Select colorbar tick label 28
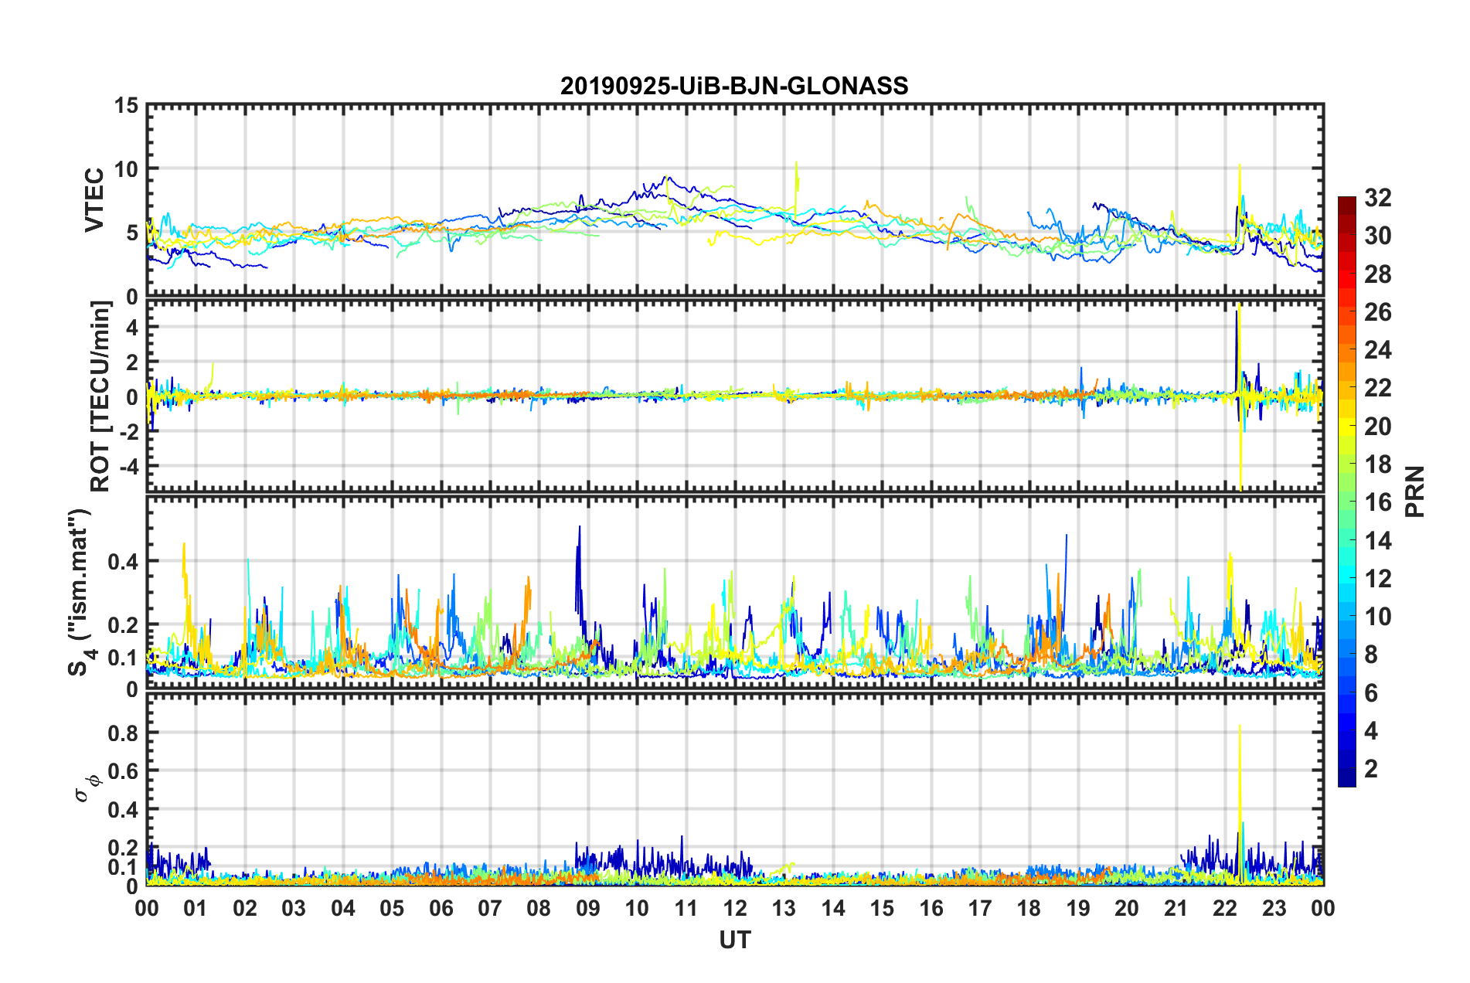The image size is (1470, 983). pos(1378,274)
